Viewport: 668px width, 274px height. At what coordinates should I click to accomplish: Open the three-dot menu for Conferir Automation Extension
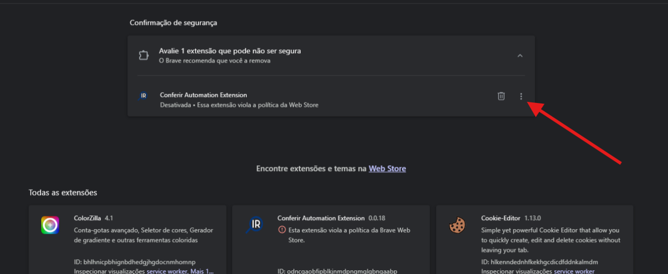(521, 96)
